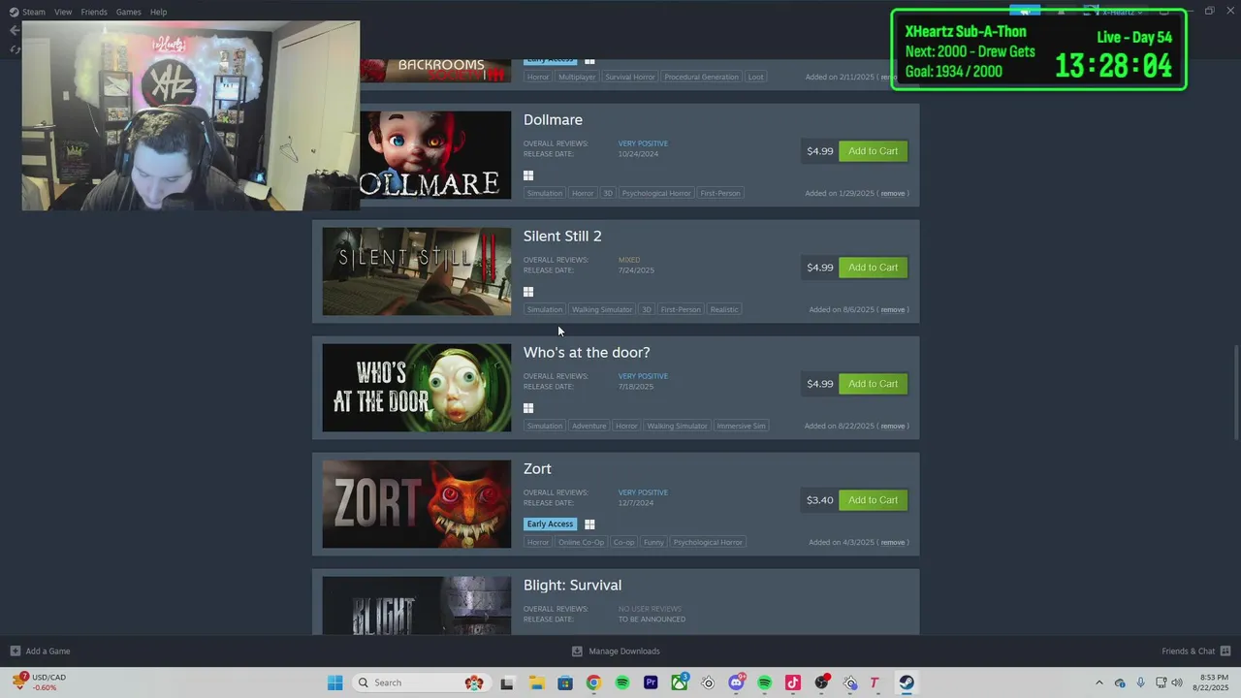This screenshot has height=698, width=1241.
Task: Open the Help menu
Action: pos(158,12)
